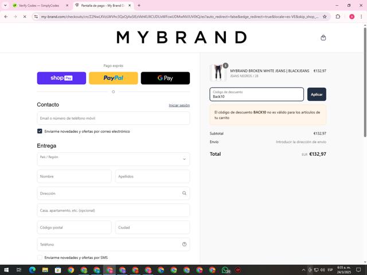Enable SMS news and offers checkbox
The height and width of the screenshot is (275, 367).
coord(40,257)
